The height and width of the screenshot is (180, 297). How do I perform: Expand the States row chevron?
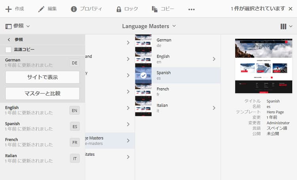128,157
